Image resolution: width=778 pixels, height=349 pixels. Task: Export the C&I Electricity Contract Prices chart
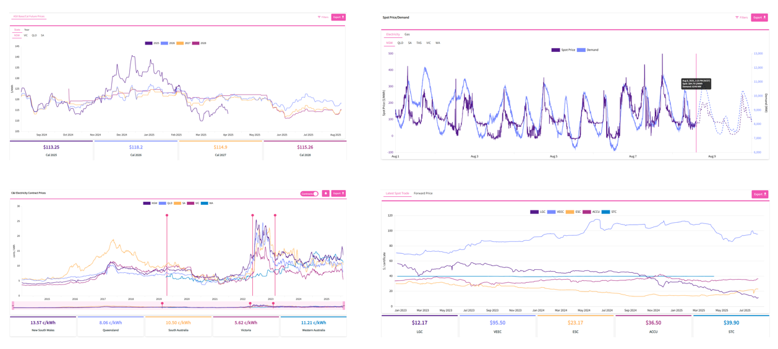pyautogui.click(x=338, y=194)
